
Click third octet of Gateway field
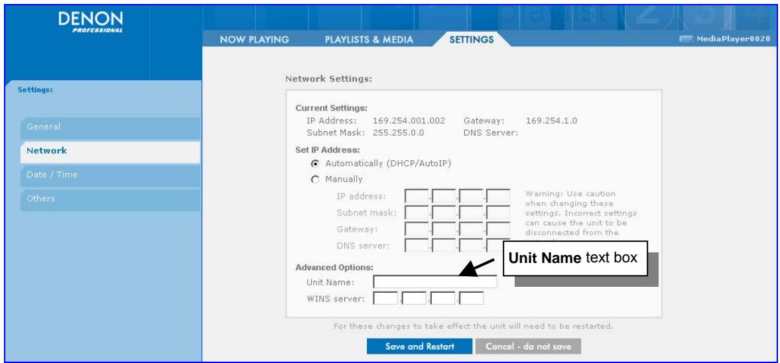[471, 229]
